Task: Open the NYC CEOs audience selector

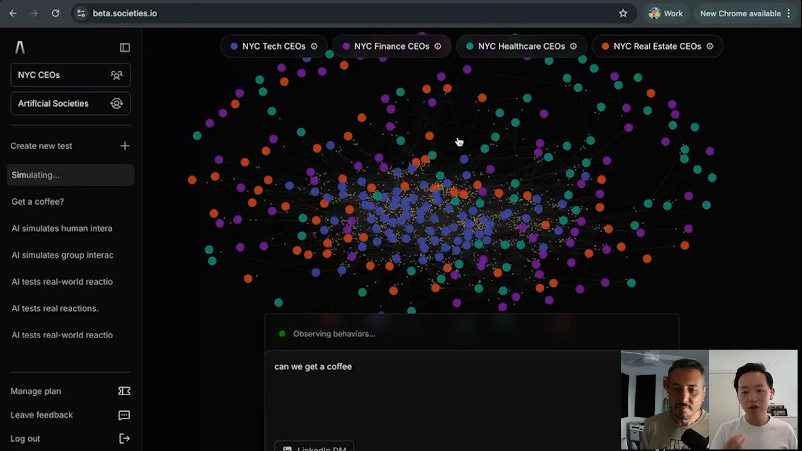Action: point(70,75)
